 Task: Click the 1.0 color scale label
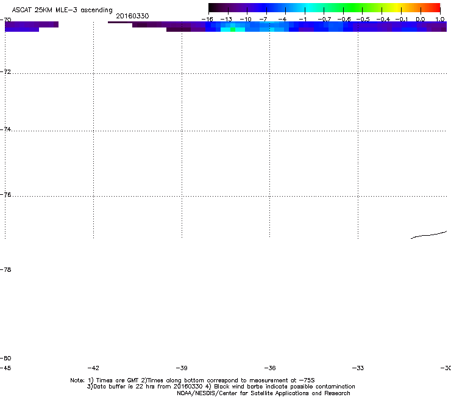coord(440,20)
